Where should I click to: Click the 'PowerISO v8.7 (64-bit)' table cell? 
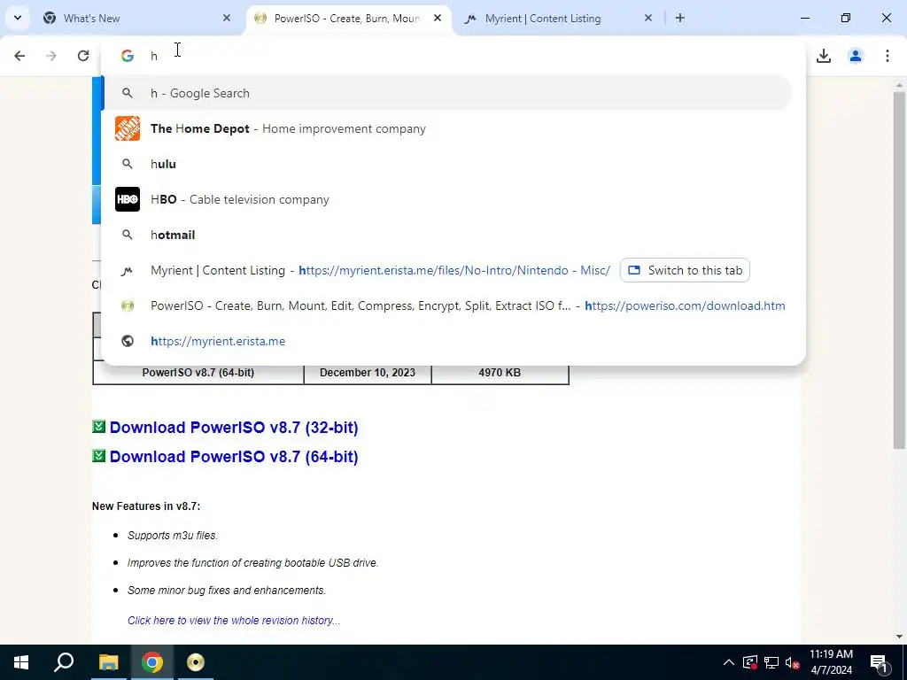click(x=198, y=373)
